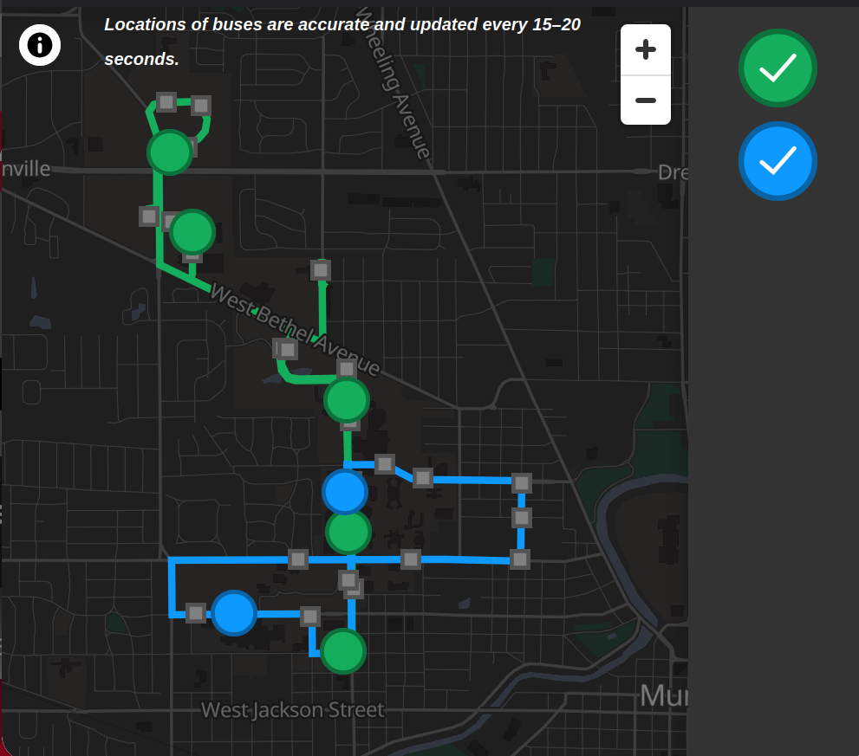
Task: Select the second green bus from the top
Action: 192,232
